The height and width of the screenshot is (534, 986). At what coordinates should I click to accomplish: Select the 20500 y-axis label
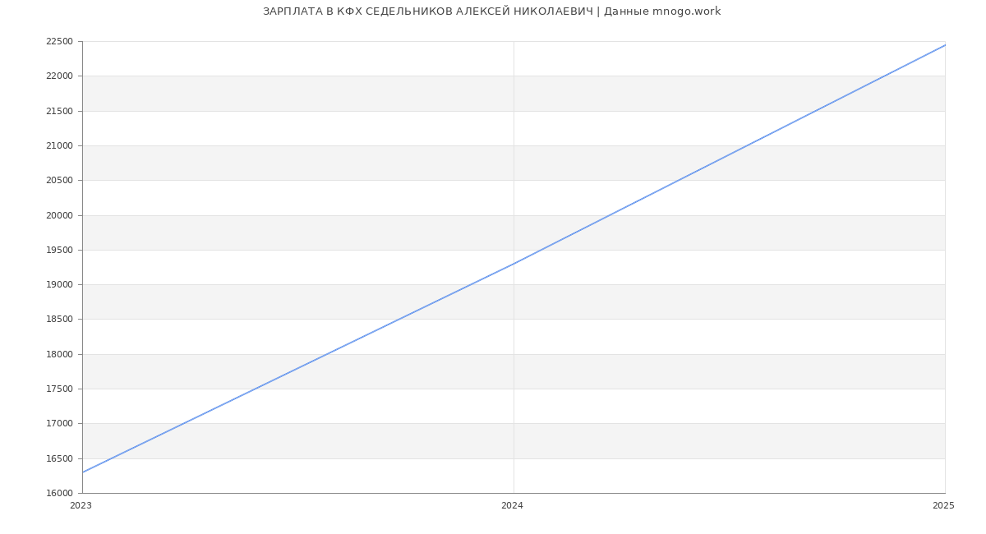coord(59,181)
